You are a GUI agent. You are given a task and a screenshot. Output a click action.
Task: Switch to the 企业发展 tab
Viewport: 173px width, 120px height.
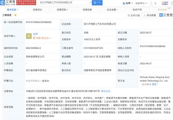coord(112,10)
